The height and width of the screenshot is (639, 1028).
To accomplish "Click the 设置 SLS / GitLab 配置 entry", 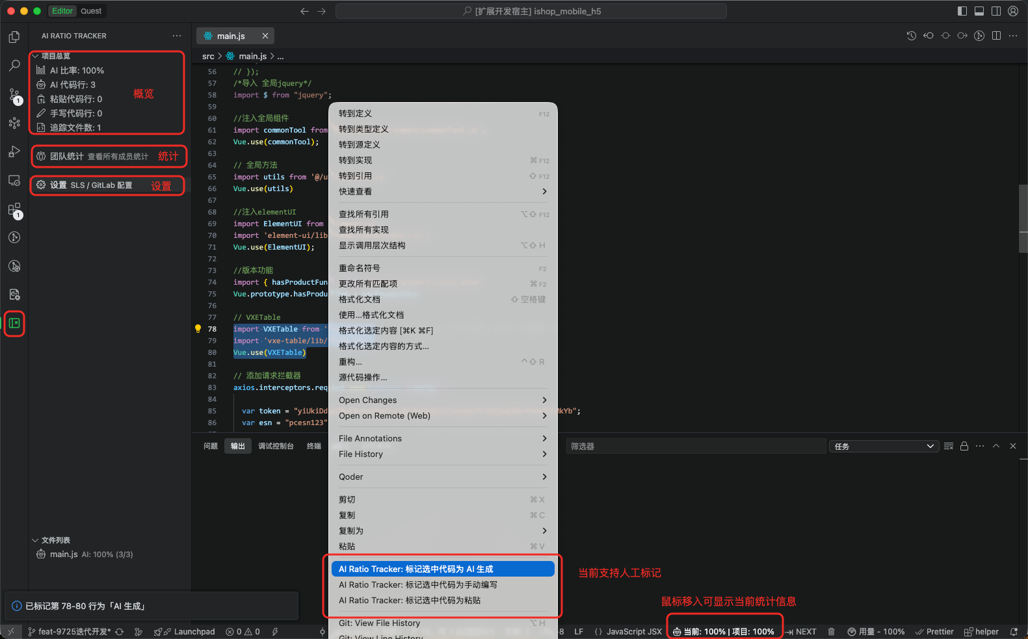I will click(x=91, y=185).
